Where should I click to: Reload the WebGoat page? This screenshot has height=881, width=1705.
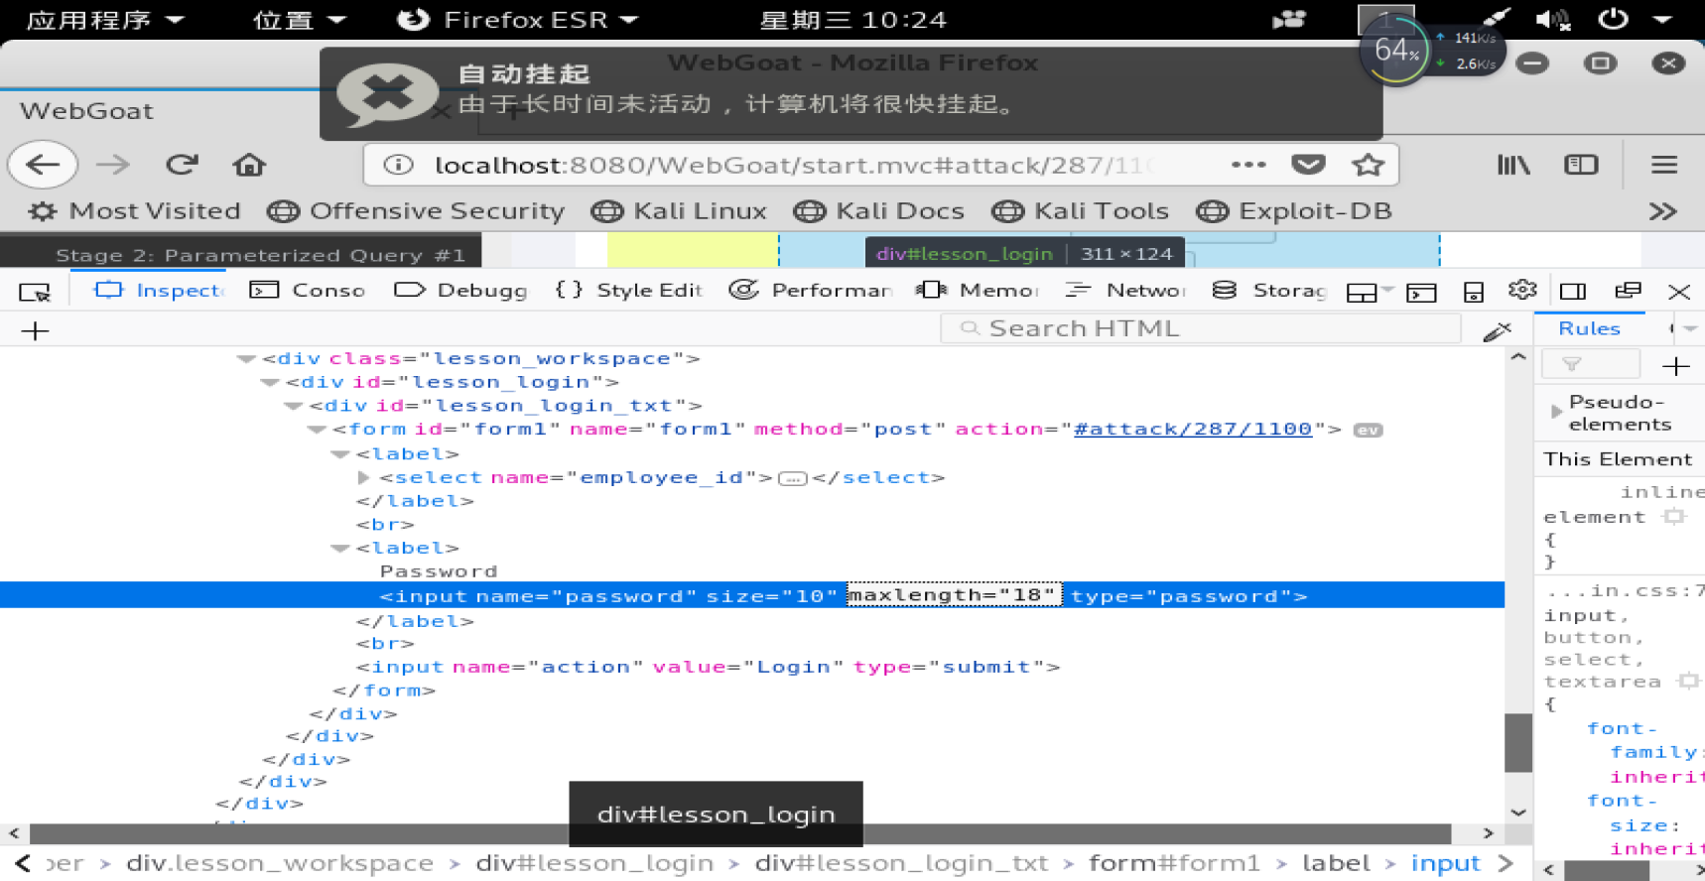click(182, 164)
